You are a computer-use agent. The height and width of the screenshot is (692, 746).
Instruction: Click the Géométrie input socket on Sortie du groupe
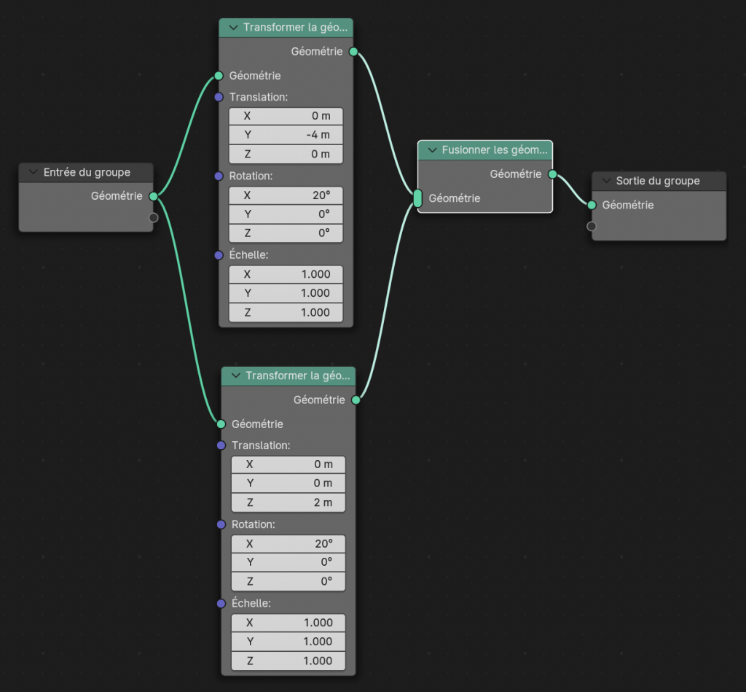coord(592,205)
